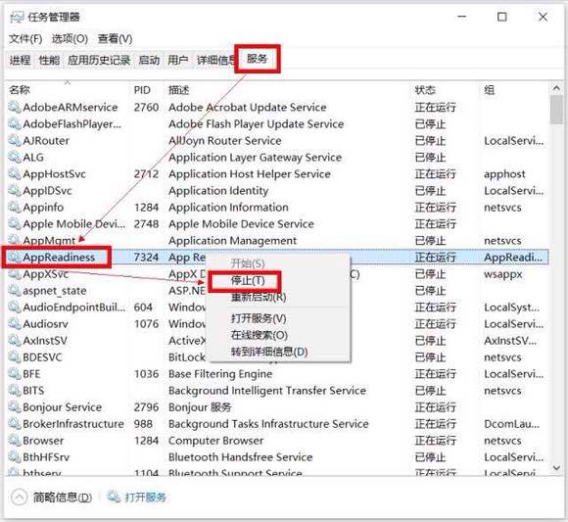The width and height of the screenshot is (568, 522).
Task: Click the AppIDSvc service icon
Action: pyautogui.click(x=15, y=191)
